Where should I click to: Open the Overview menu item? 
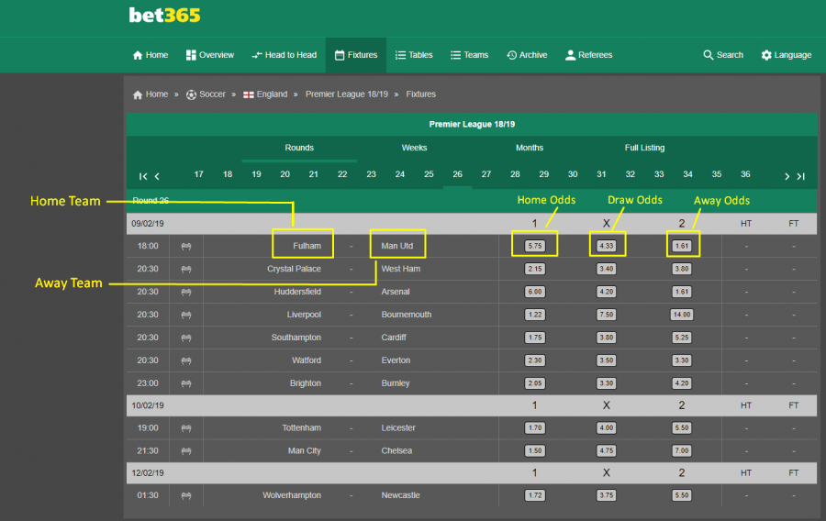coord(209,55)
